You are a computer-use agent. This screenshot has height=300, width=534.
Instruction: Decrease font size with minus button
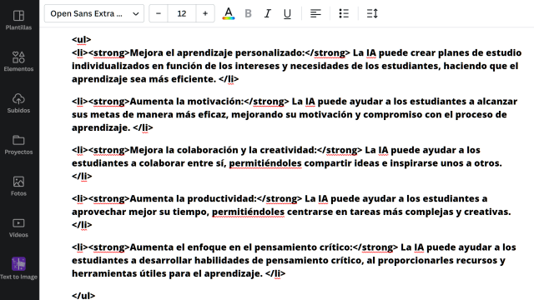point(159,13)
